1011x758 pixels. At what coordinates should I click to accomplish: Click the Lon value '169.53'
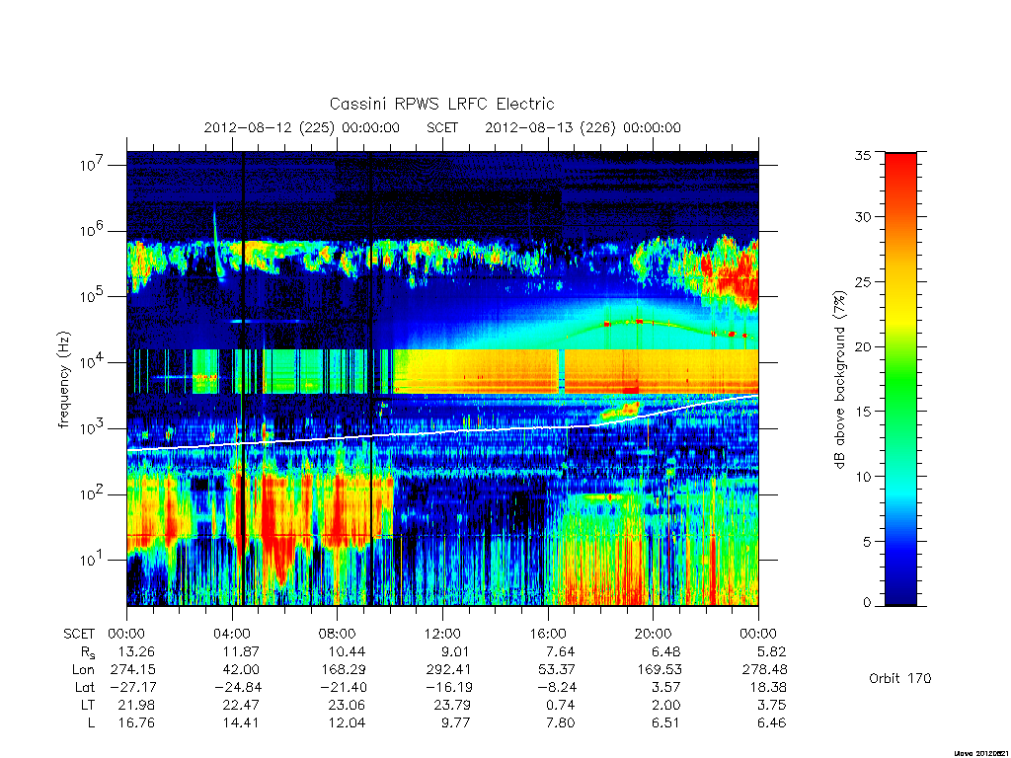659,670
